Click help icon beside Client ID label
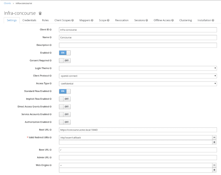Screen dimensions: 221x175 pos(51,30)
